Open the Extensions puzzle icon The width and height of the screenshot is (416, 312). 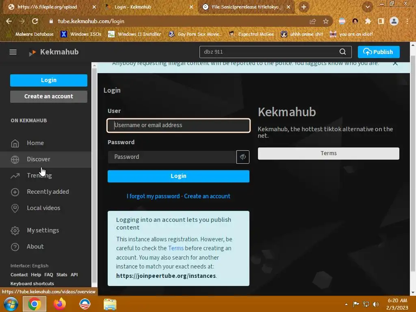(368, 22)
